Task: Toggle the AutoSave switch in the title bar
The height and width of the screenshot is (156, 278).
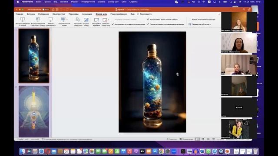Action: [x=46, y=10]
